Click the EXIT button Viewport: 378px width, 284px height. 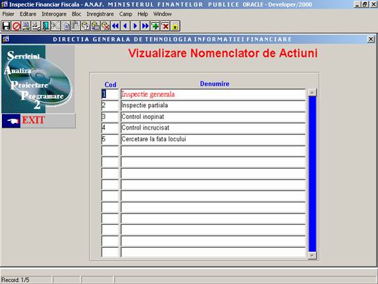[x=39, y=120]
